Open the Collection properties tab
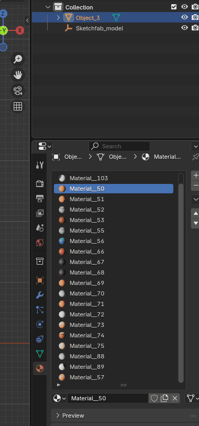 click(x=40, y=261)
